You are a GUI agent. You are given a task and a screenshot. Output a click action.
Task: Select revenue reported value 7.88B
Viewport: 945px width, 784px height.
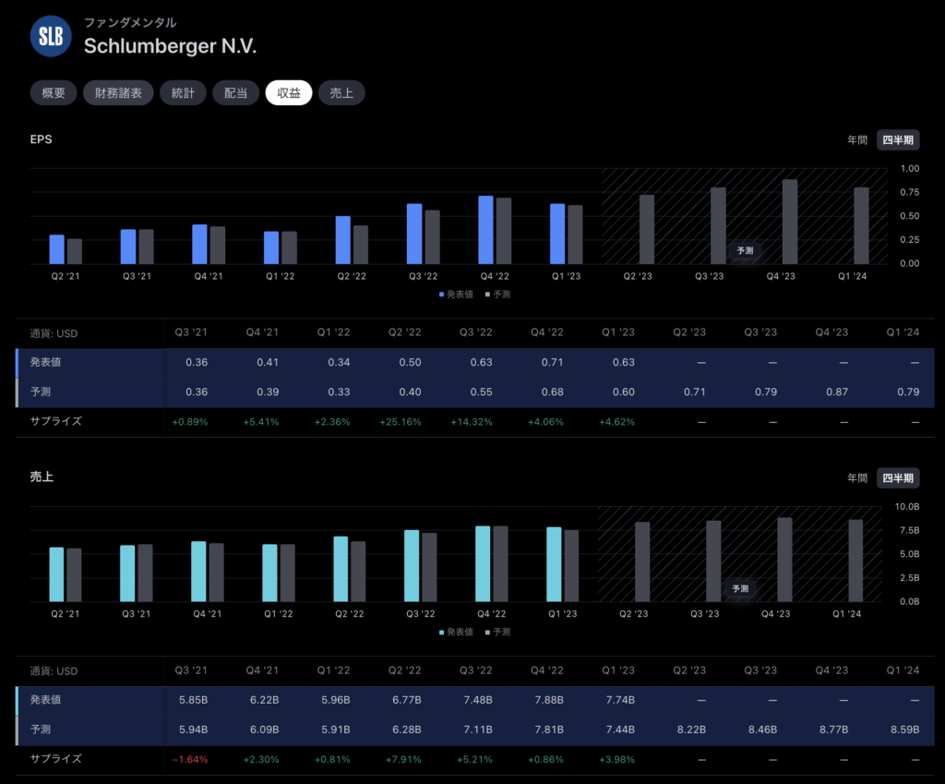click(549, 700)
